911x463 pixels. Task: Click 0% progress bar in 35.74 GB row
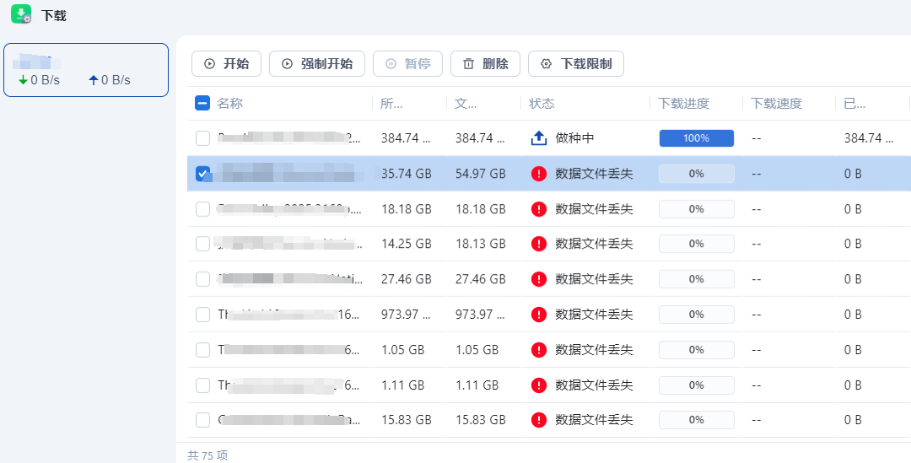tap(696, 174)
